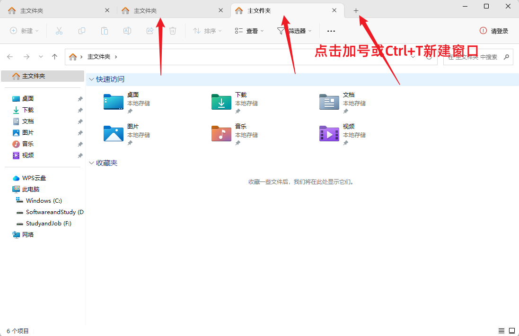The image size is (519, 336).
Task: Click the Copy icon
Action: tap(81, 31)
